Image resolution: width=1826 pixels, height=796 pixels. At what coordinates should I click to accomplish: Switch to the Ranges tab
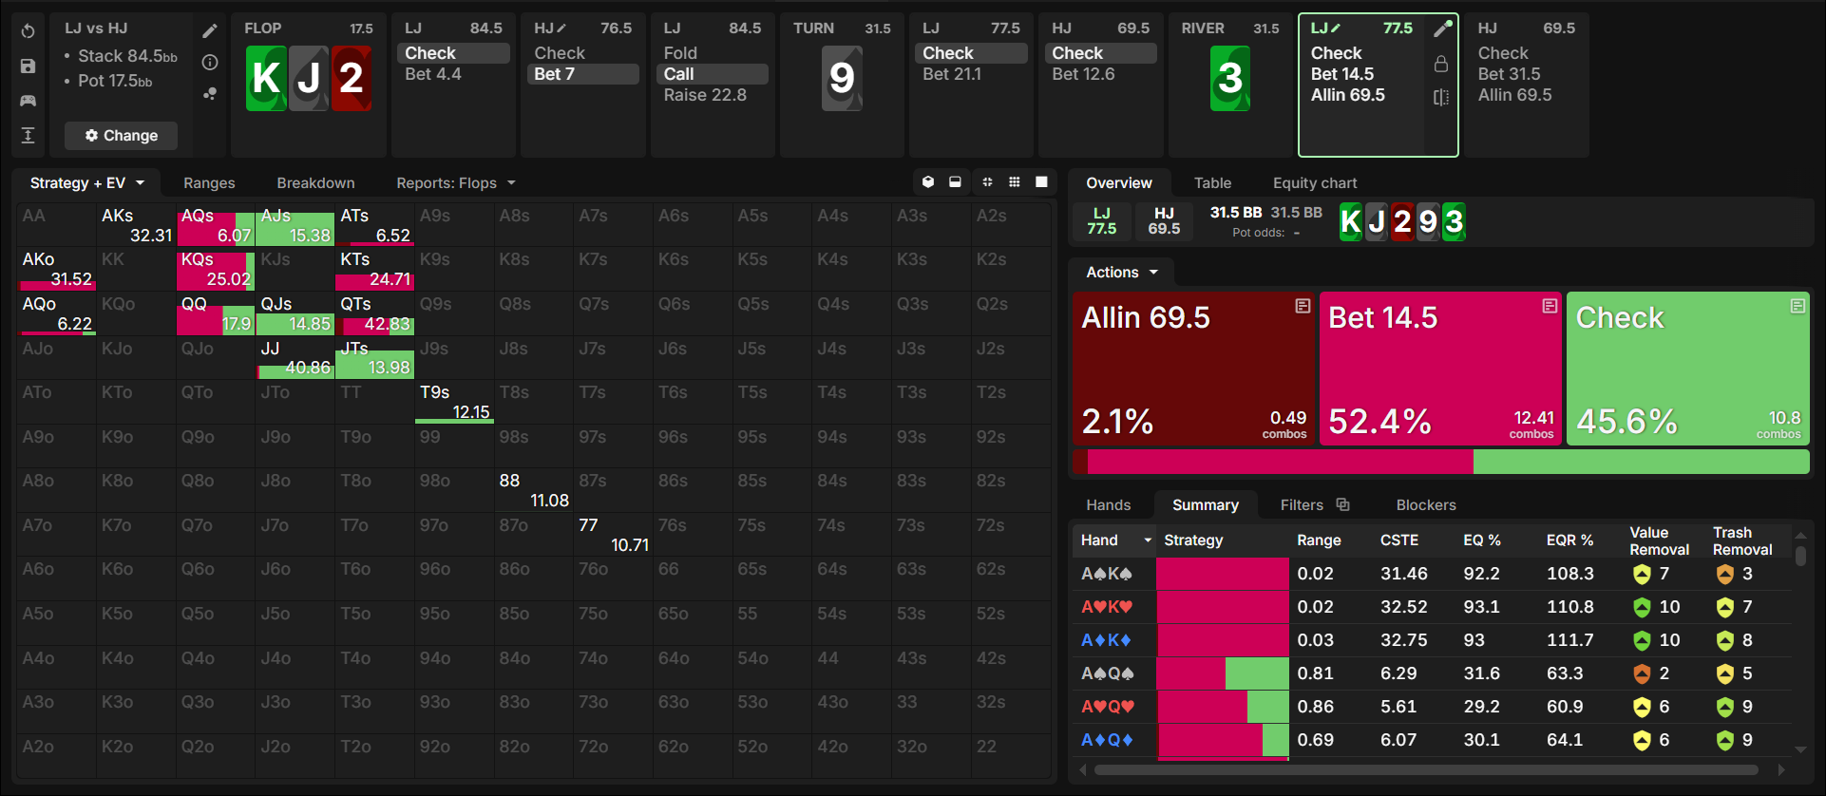pos(209,182)
